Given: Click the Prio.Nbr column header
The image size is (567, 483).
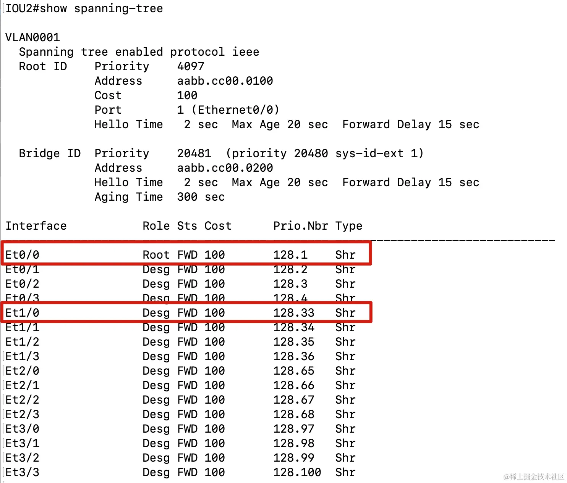Looking at the screenshot, I should pyautogui.click(x=300, y=226).
